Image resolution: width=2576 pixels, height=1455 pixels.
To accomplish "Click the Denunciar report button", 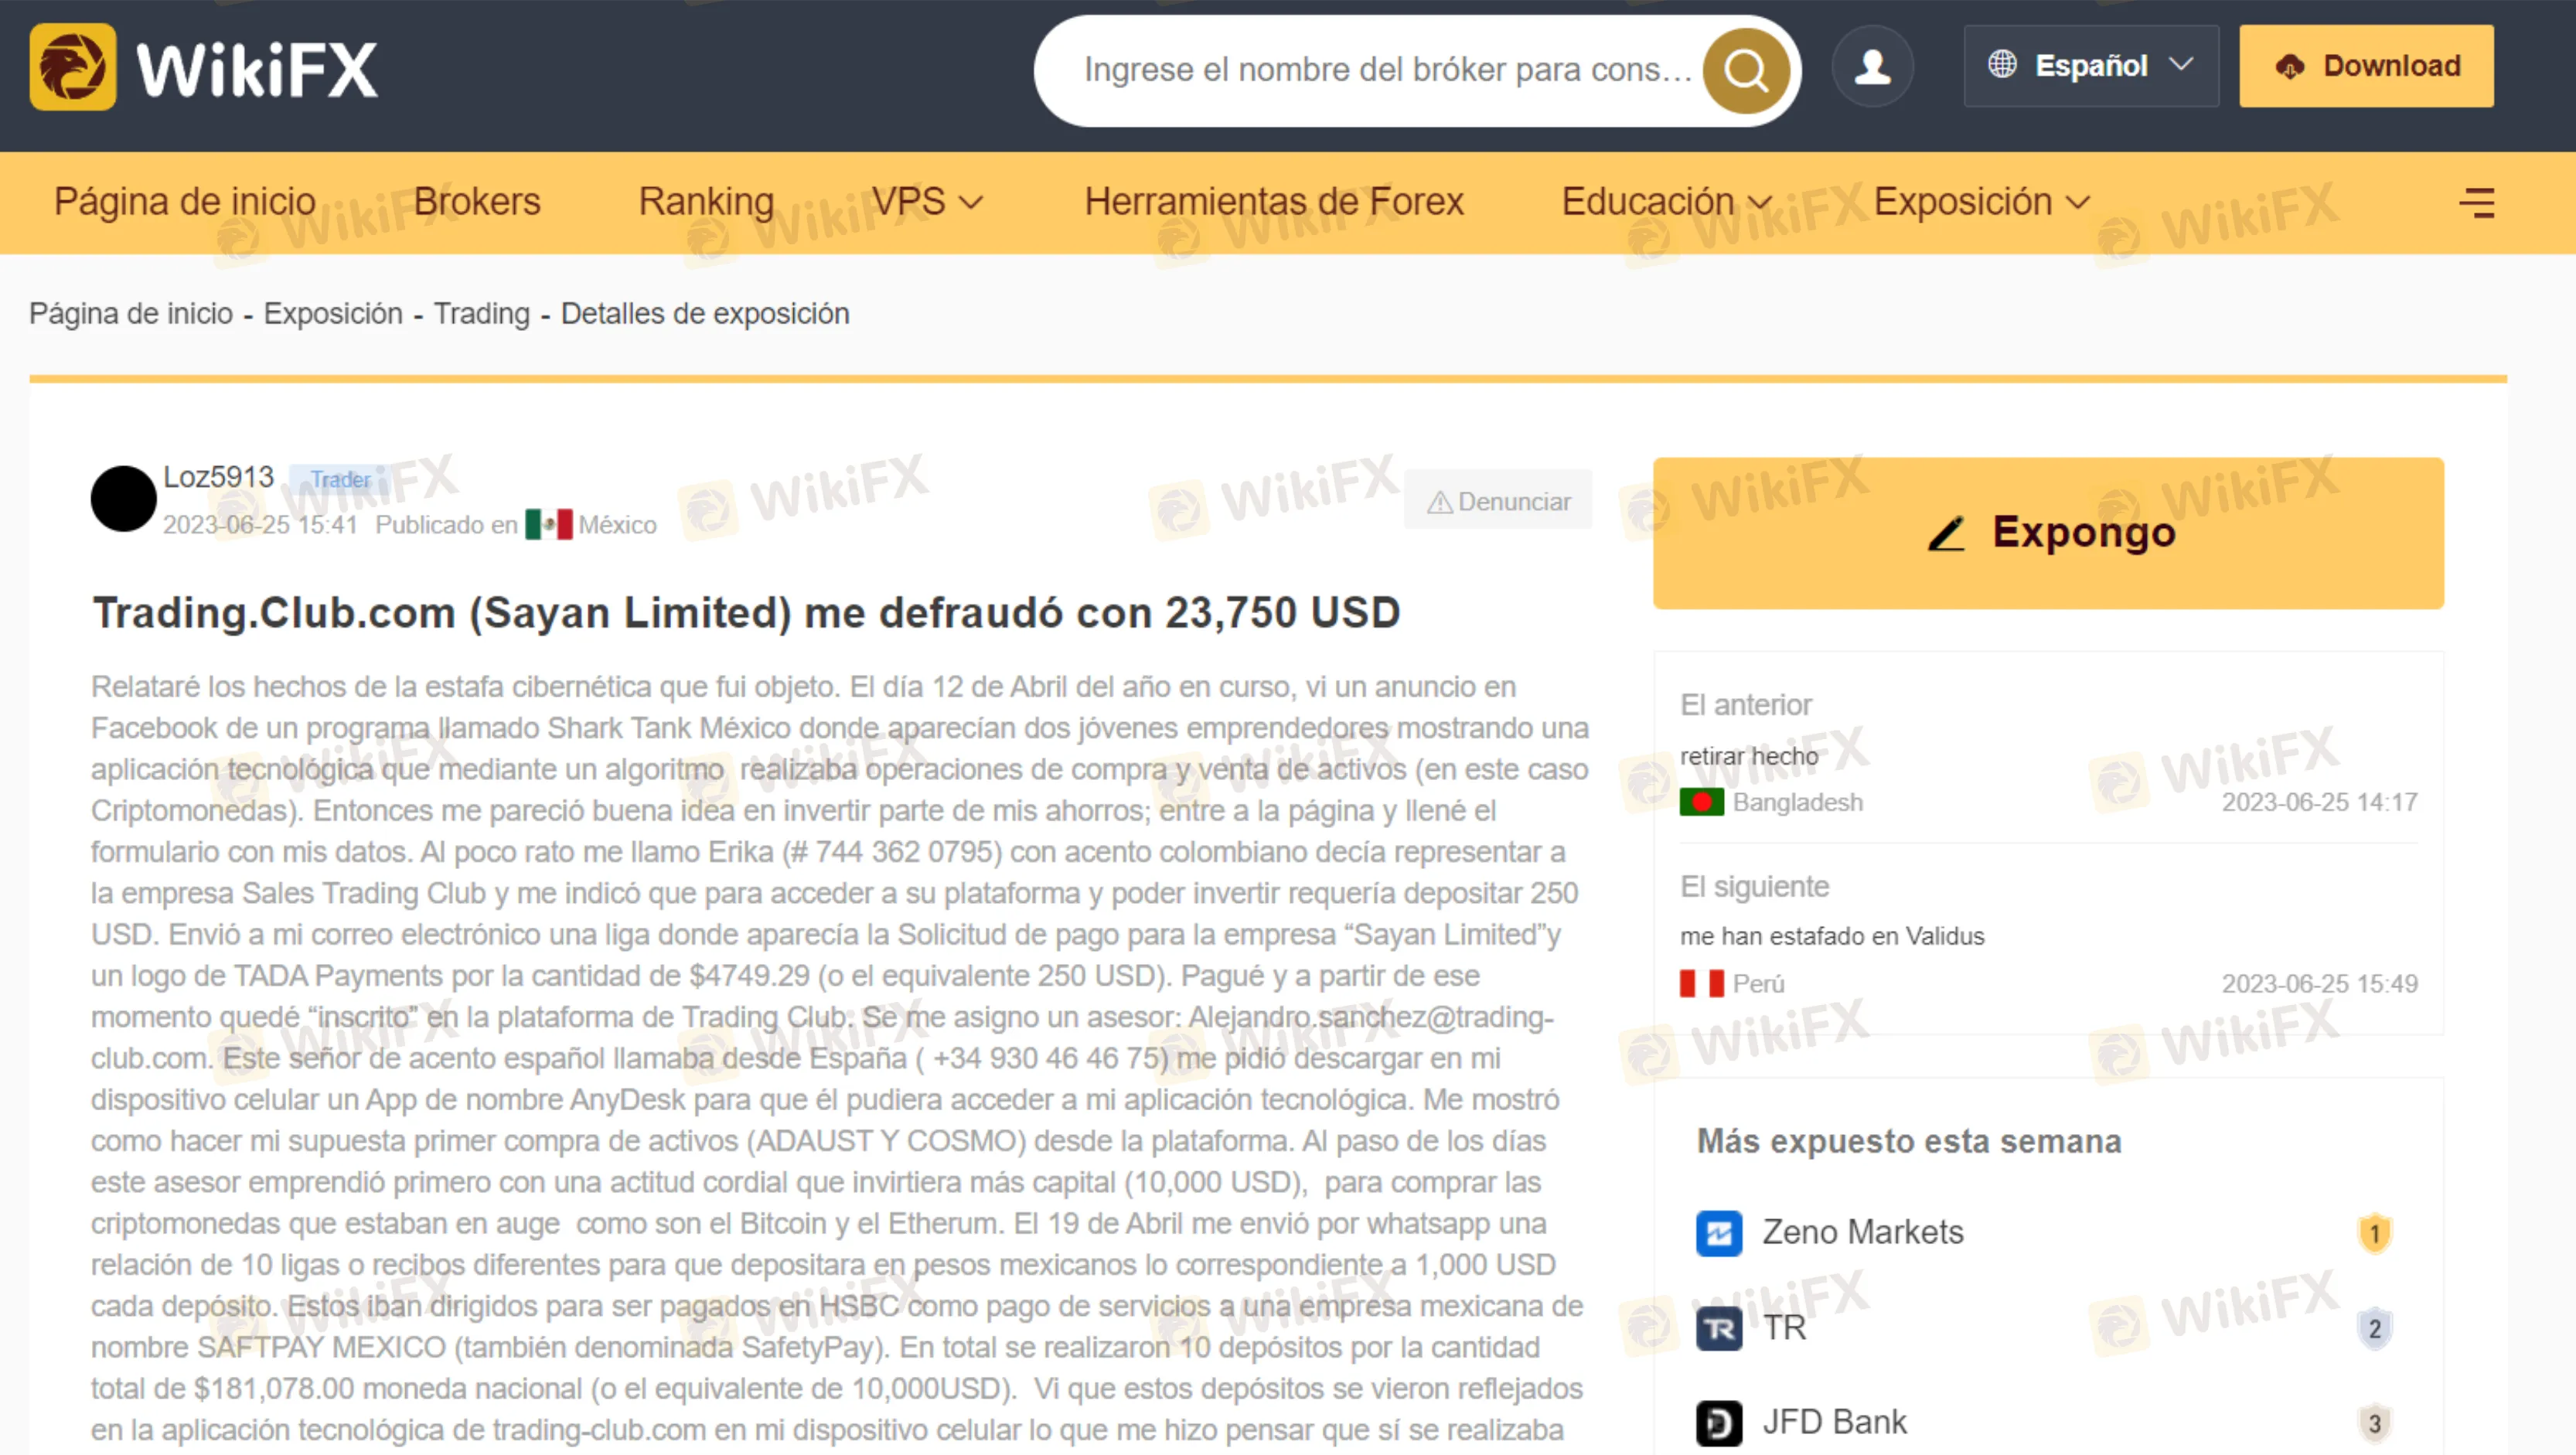I will click(x=1498, y=501).
